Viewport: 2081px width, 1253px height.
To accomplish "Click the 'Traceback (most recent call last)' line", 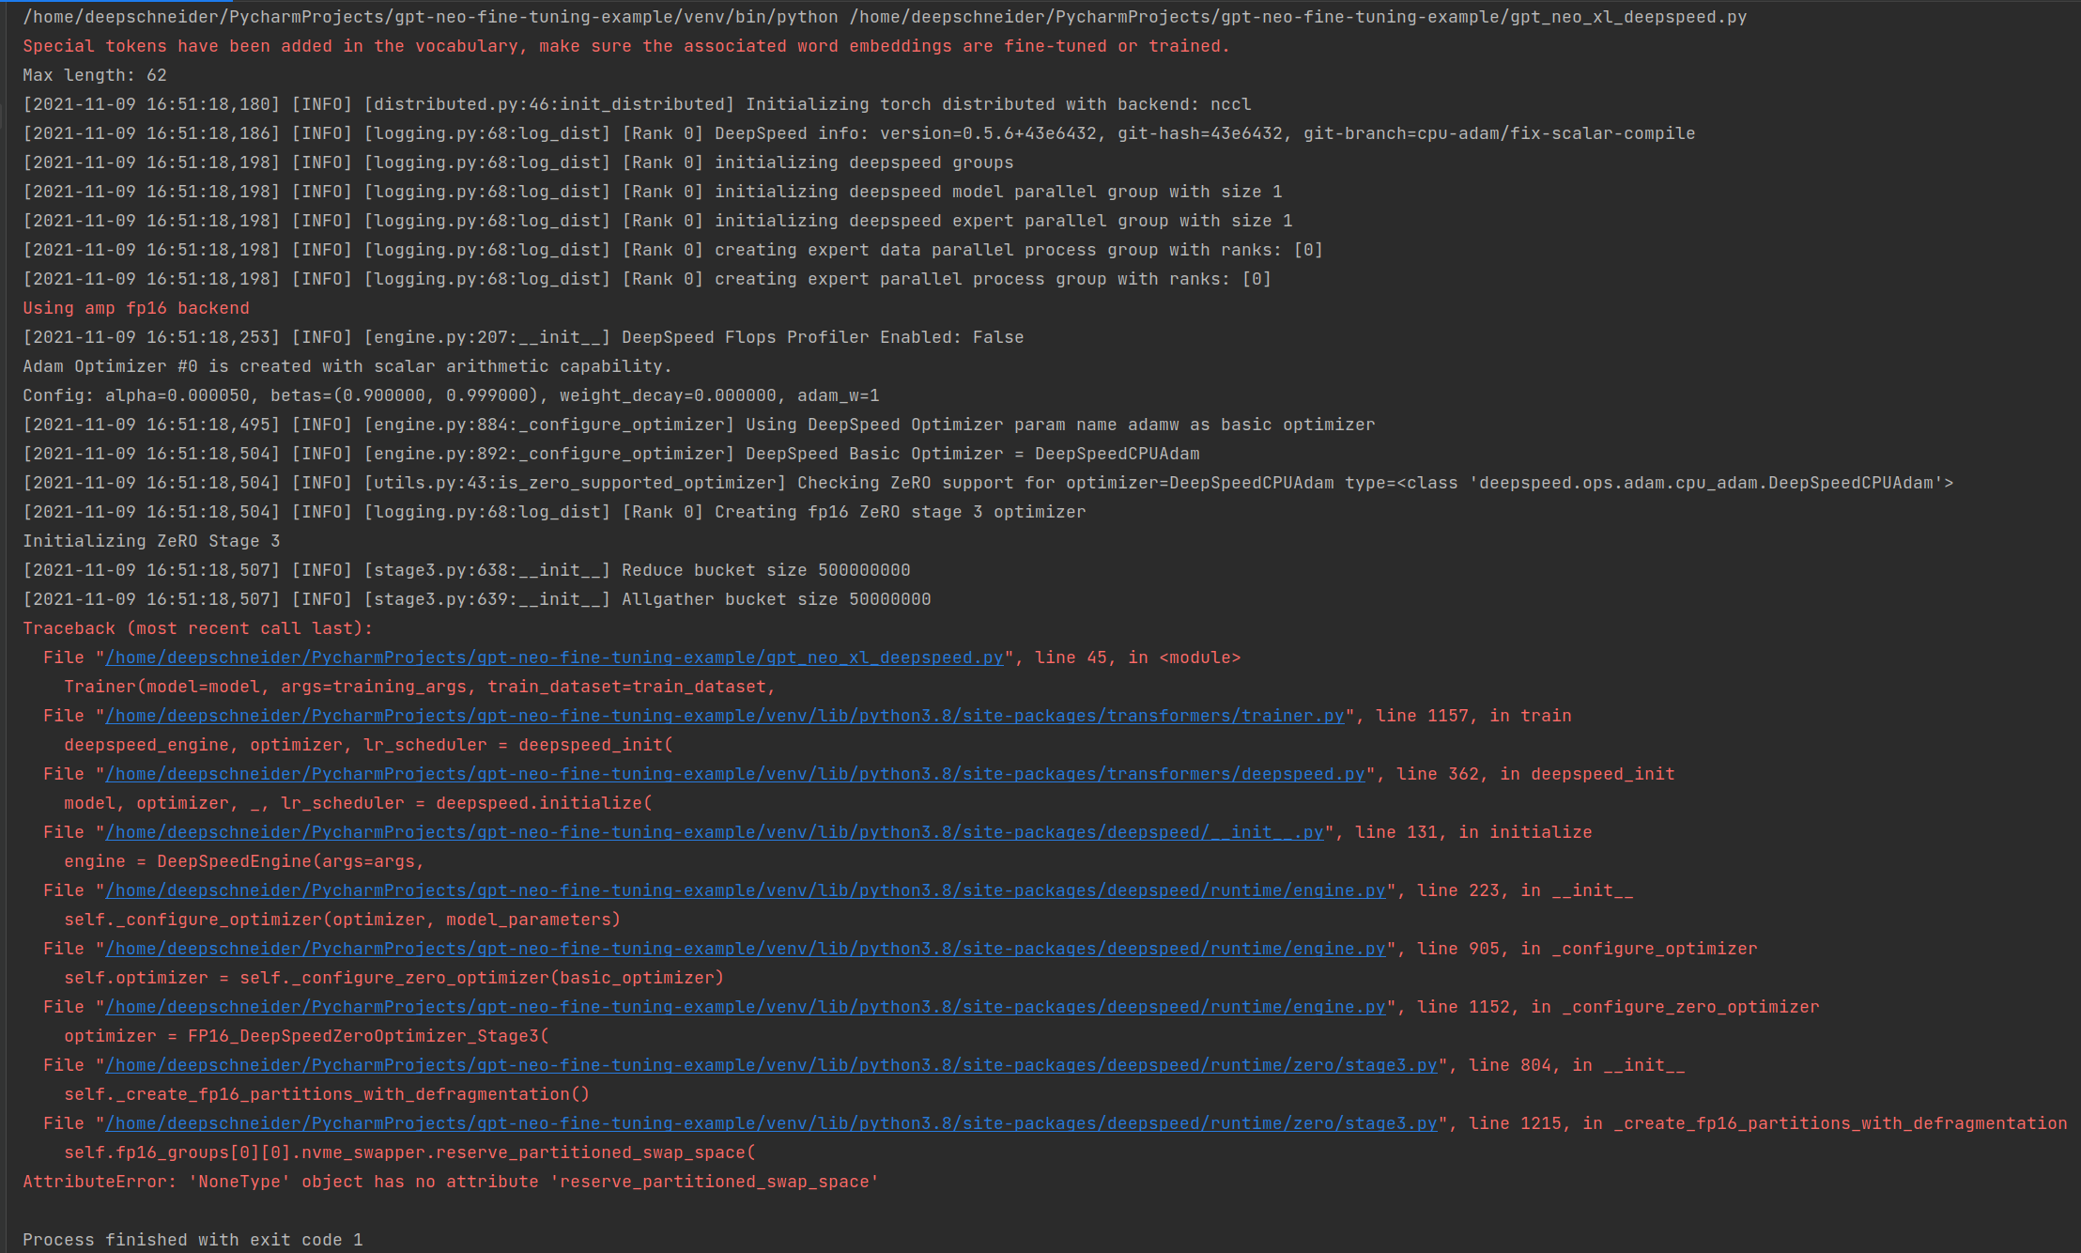I will click(x=197, y=628).
